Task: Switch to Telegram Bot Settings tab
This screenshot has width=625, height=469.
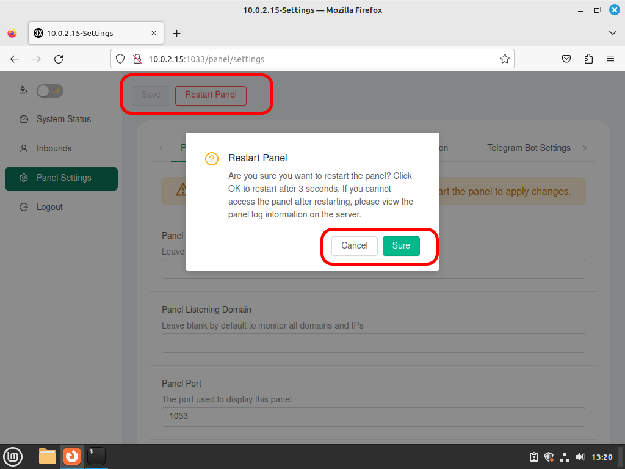Action: click(x=529, y=148)
